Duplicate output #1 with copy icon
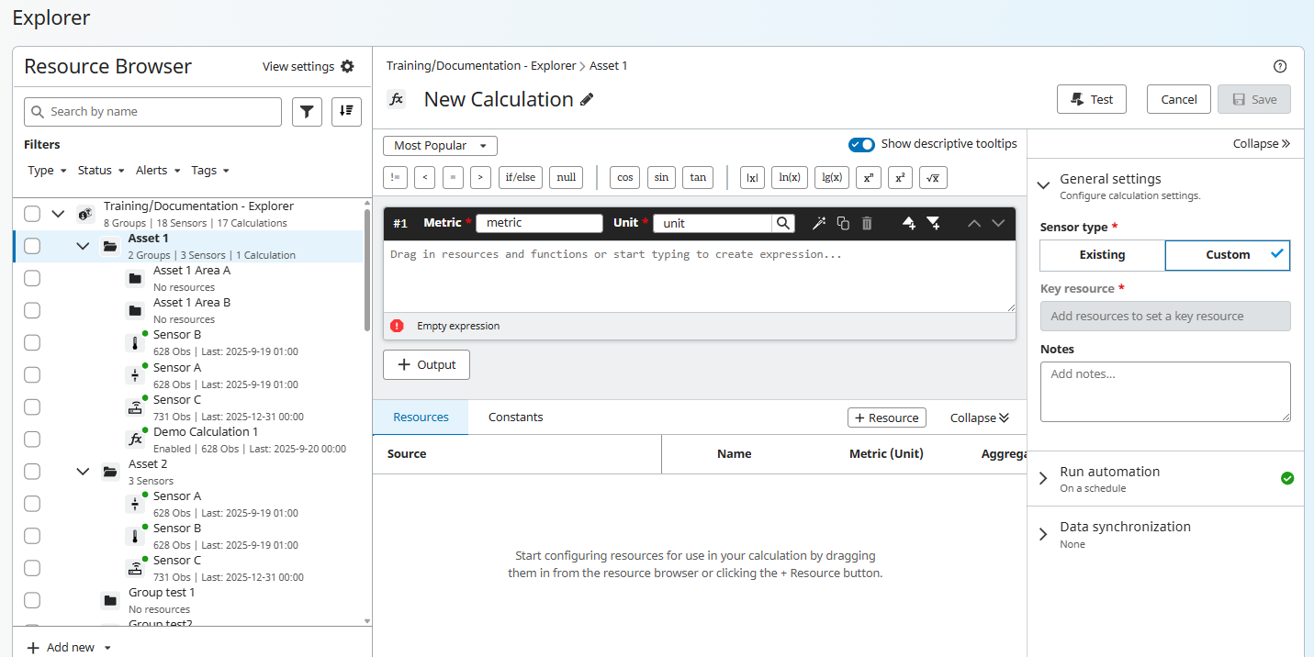 843,223
